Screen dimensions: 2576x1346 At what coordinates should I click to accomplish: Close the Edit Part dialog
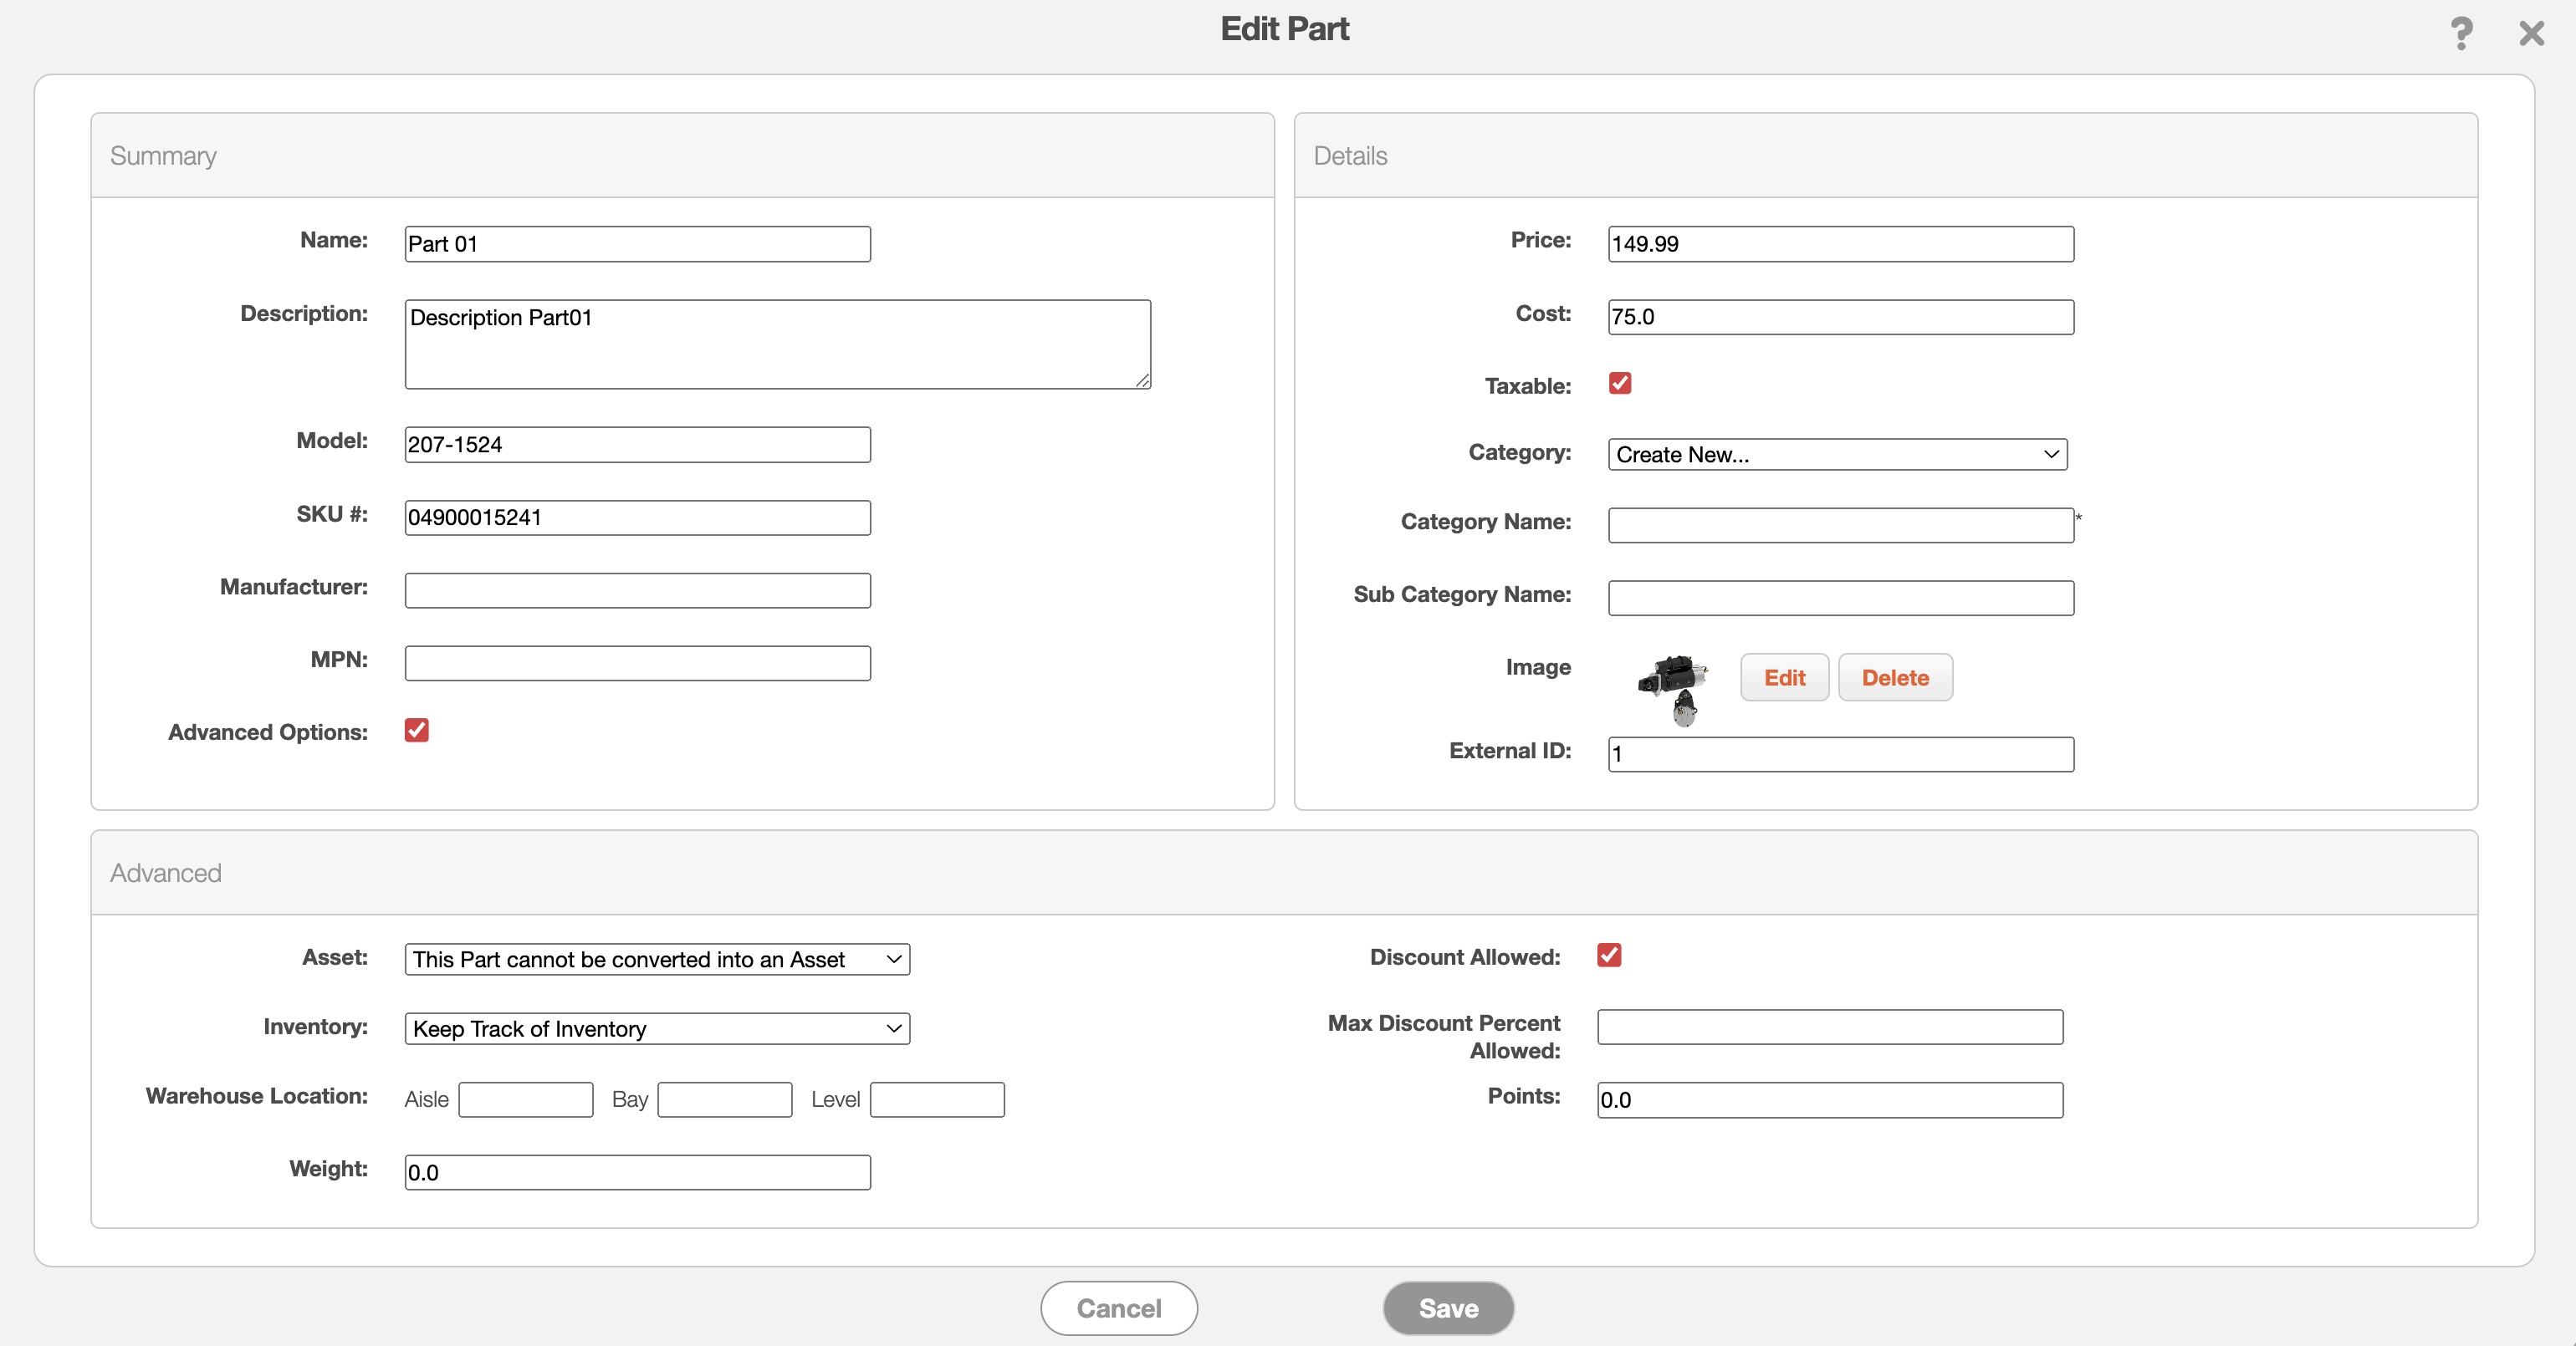point(2531,33)
